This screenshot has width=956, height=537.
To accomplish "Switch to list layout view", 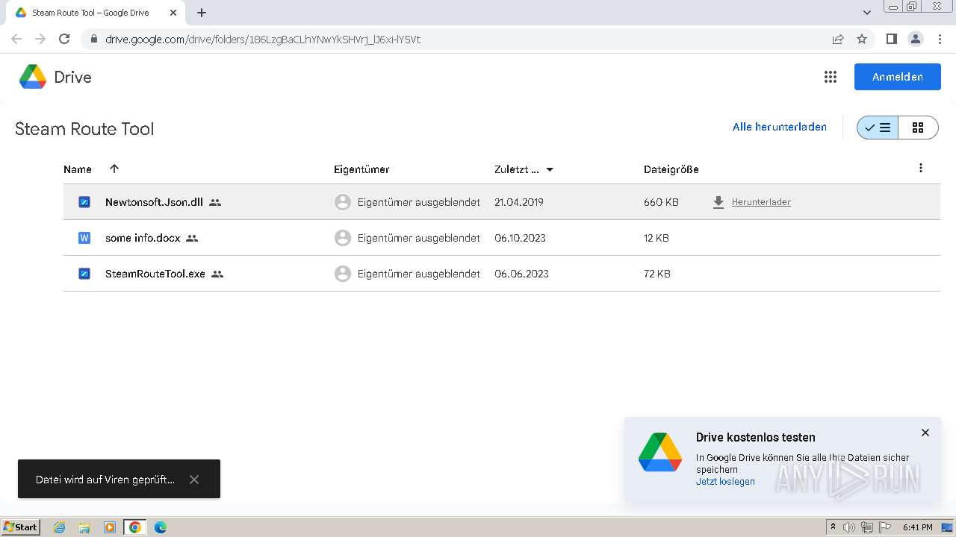I will [878, 128].
